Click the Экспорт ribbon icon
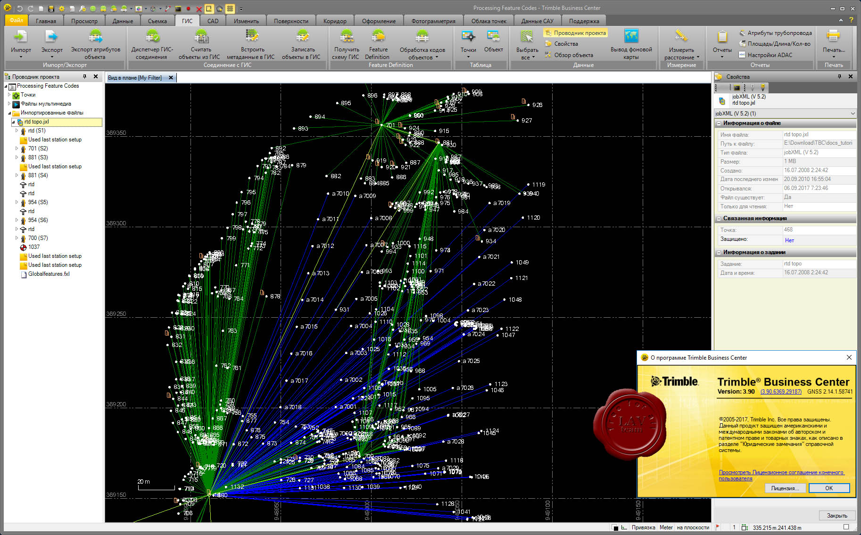The width and height of the screenshot is (861, 535). point(51,36)
